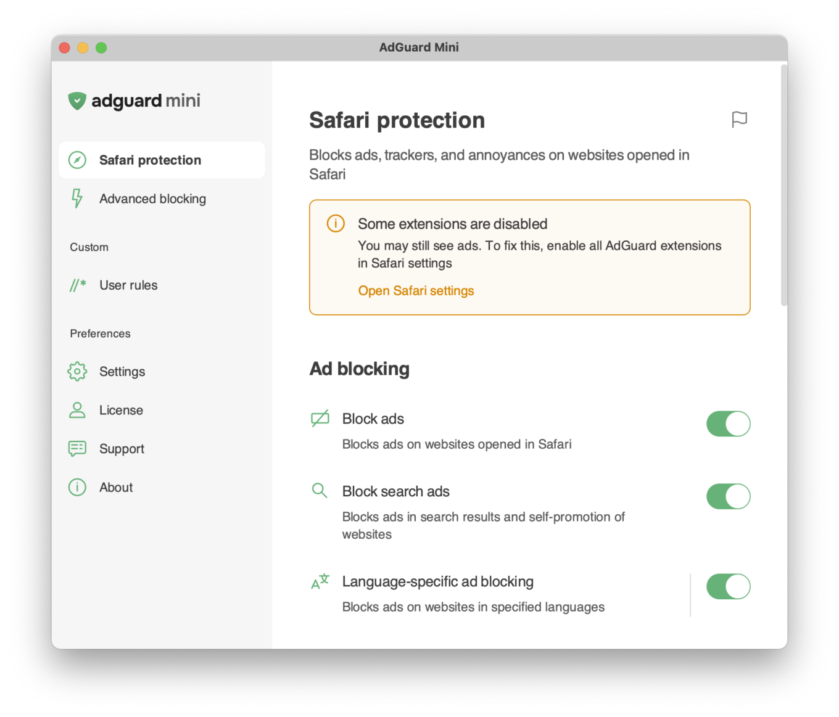
Task: Click the About info circle icon
Action: [x=77, y=487]
